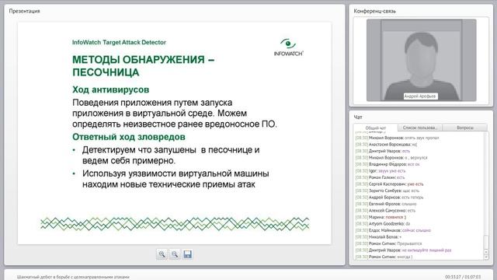
Task: Click the 'Ход антивирусов' subheading
Action: click(110, 89)
